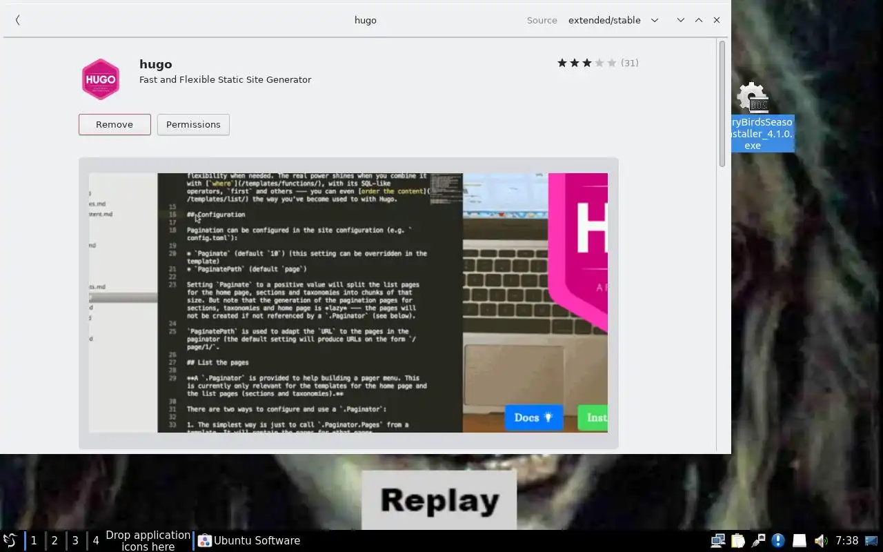Click Fast and Flexible Static Site Generator text
The image size is (883, 552).
pyautogui.click(x=225, y=79)
